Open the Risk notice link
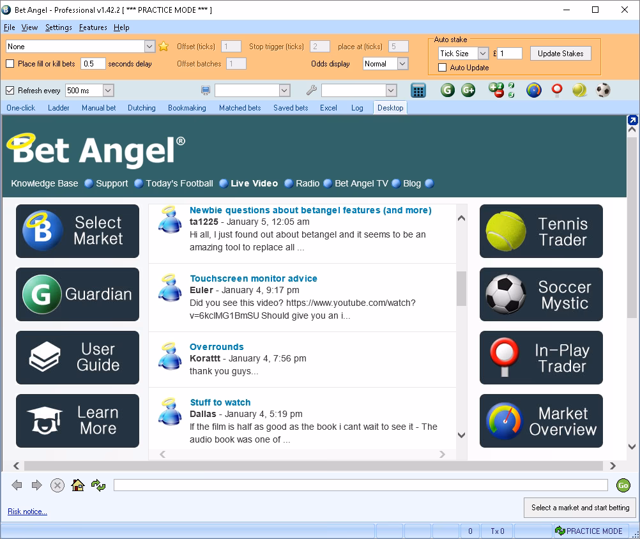 pos(27,512)
